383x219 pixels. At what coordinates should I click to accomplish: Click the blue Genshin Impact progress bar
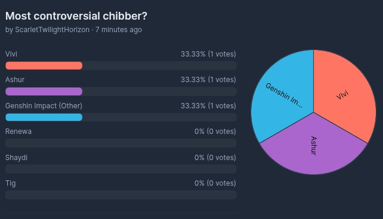tap(44, 117)
